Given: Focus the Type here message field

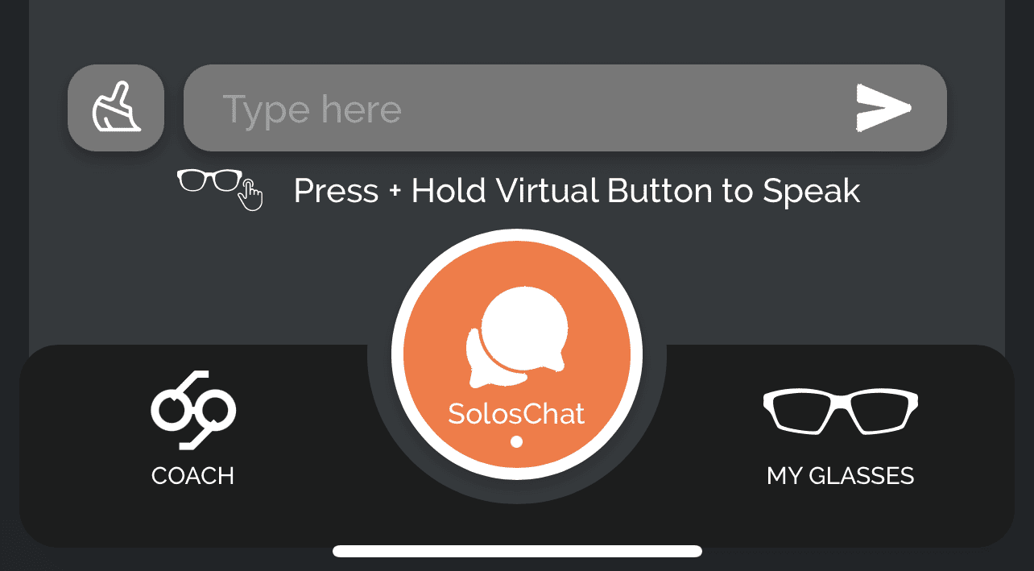Looking at the screenshot, I should [565, 108].
